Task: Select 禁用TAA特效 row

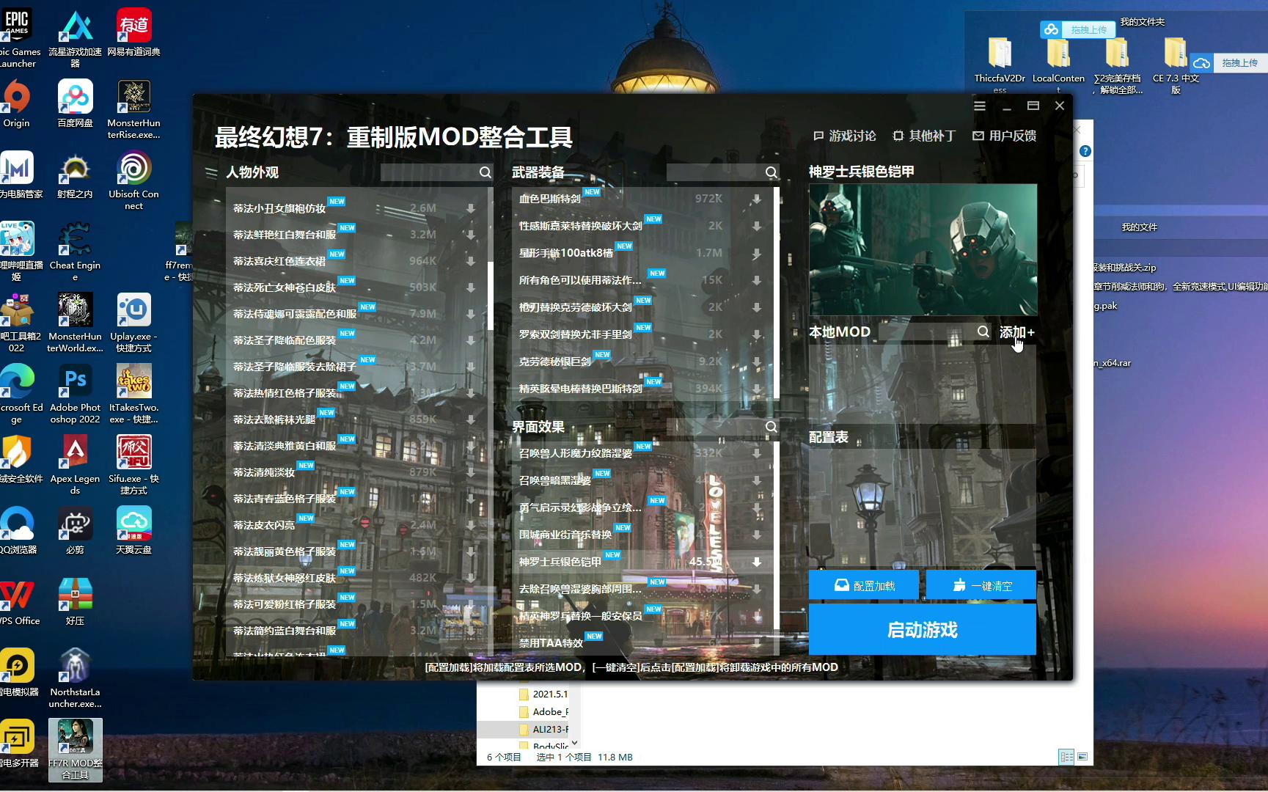Action: click(x=641, y=643)
